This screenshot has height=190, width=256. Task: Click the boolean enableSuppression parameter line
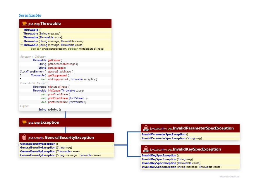67,49
